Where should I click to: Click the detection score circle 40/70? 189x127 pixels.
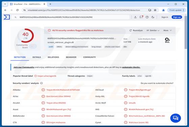point(26,35)
